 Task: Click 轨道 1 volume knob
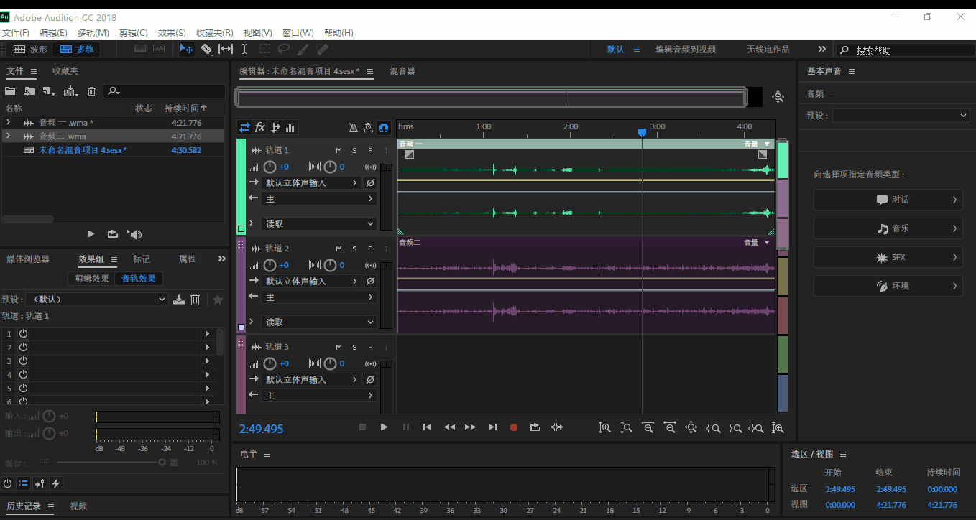pos(270,167)
